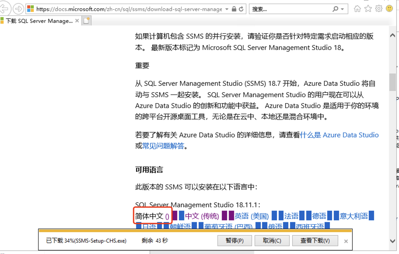Dismiss the download notification bar
The height and width of the screenshot is (254, 399).
pyautogui.click(x=346, y=241)
